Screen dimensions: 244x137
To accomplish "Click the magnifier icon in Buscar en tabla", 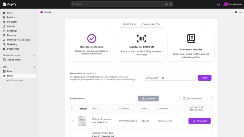I will tap(184, 98).
